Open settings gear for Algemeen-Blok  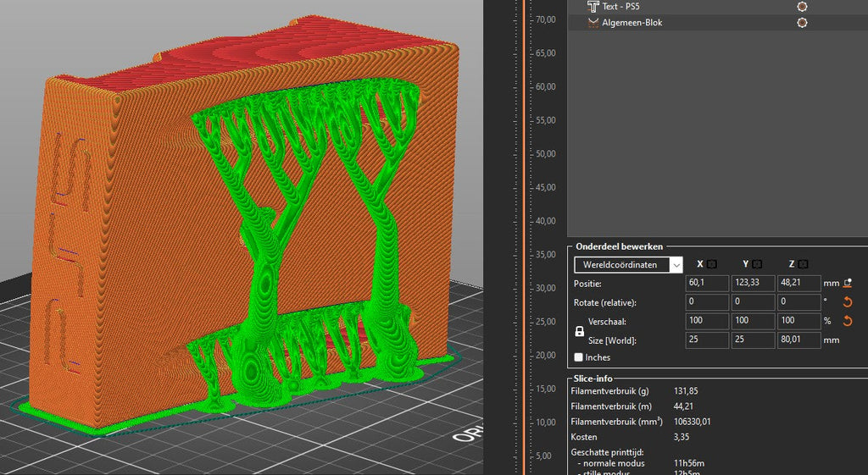pyautogui.click(x=802, y=23)
